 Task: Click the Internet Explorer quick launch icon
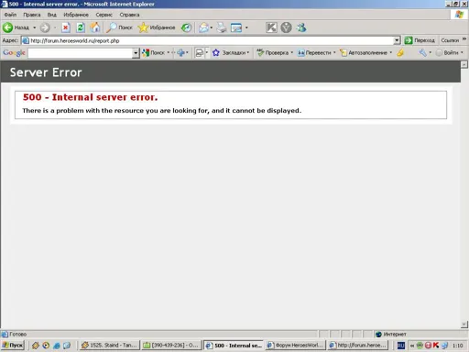click(57, 346)
